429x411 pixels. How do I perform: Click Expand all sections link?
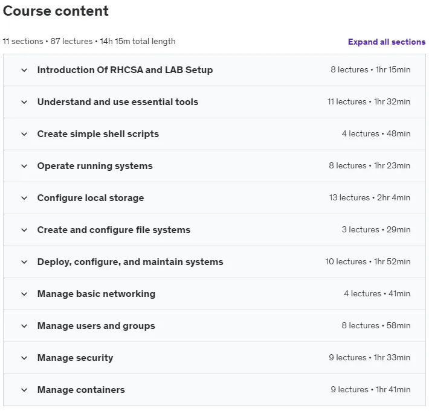pos(387,42)
